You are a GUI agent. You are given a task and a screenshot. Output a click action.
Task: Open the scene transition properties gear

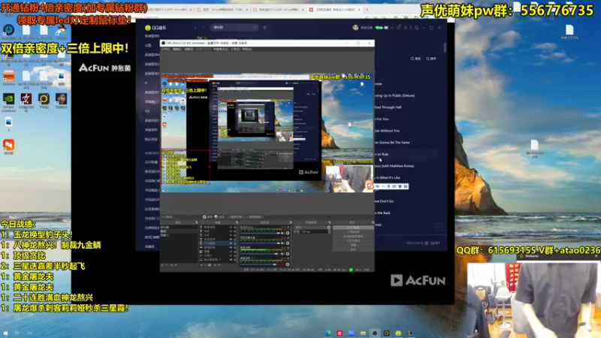click(329, 227)
